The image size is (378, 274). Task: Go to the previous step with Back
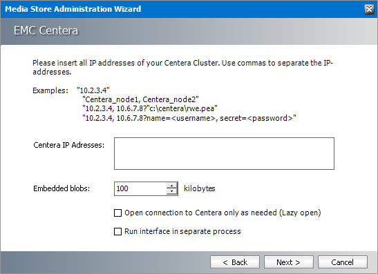point(235,262)
